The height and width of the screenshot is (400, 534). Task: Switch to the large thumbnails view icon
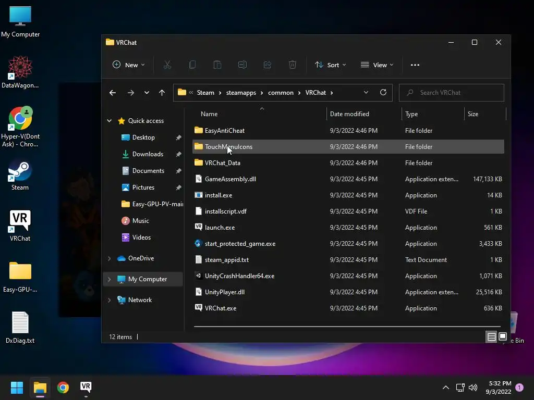tap(503, 337)
